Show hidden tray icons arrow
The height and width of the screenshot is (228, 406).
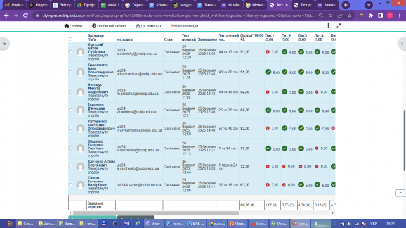pos(335,224)
